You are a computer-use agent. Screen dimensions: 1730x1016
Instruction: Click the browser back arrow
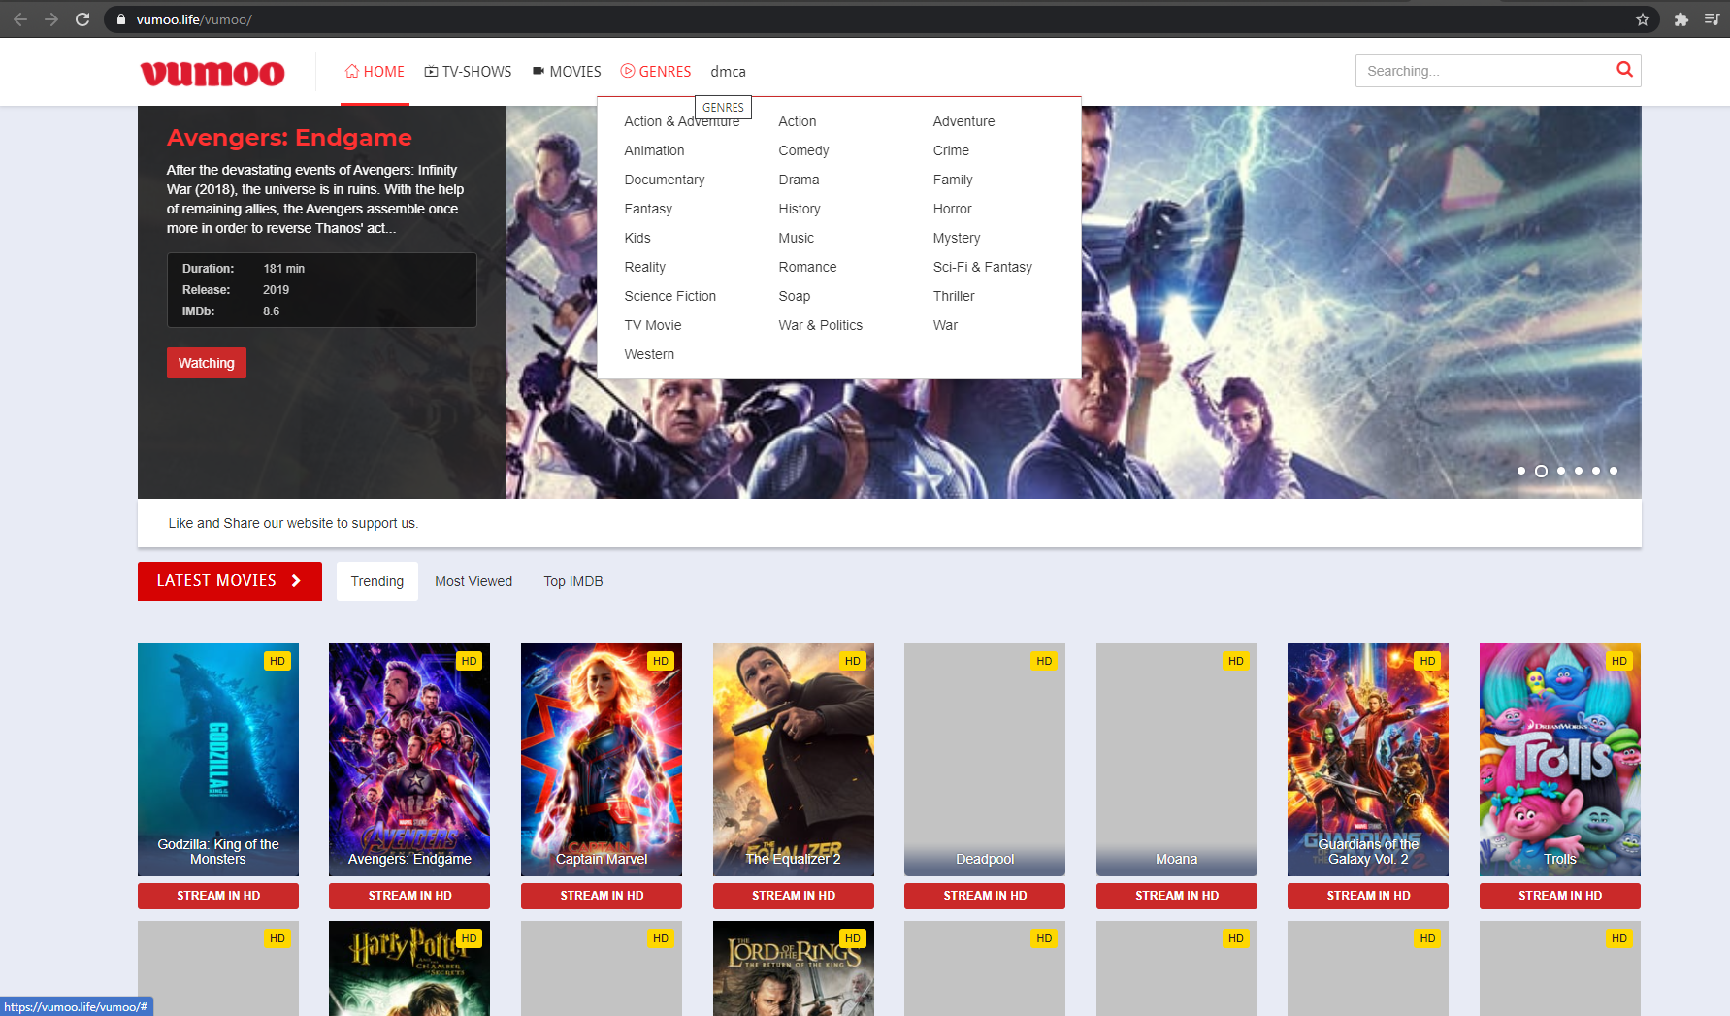tap(20, 19)
